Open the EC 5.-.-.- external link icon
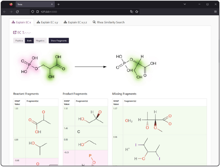This screenshot has width=220, height=167. tap(15, 32)
